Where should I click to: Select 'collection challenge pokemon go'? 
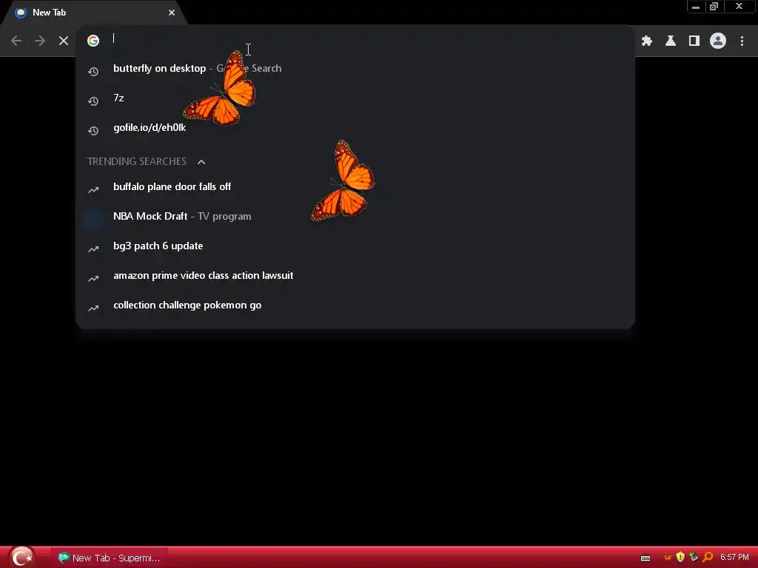[355, 305]
